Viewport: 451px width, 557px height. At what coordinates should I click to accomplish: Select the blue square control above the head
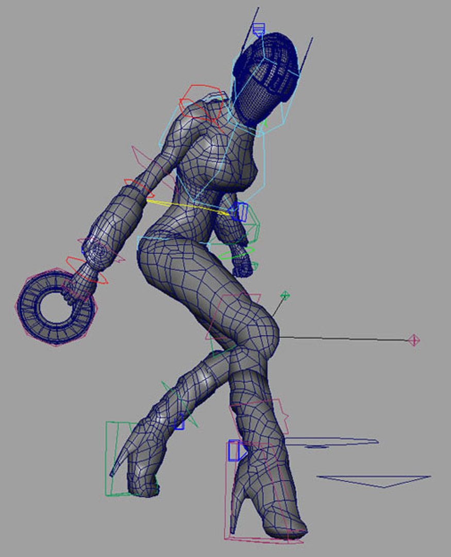259,29
